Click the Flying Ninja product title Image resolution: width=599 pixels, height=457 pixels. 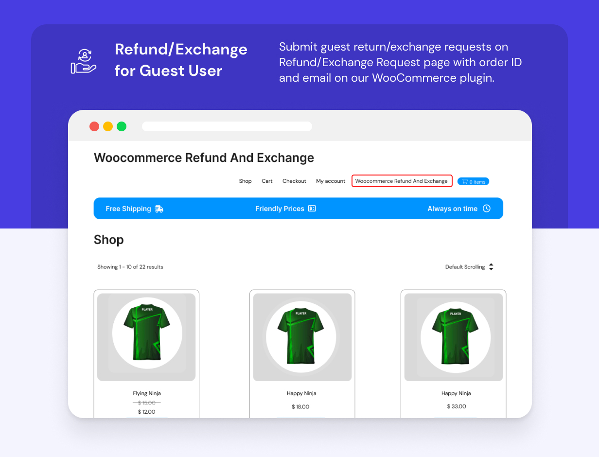click(146, 393)
